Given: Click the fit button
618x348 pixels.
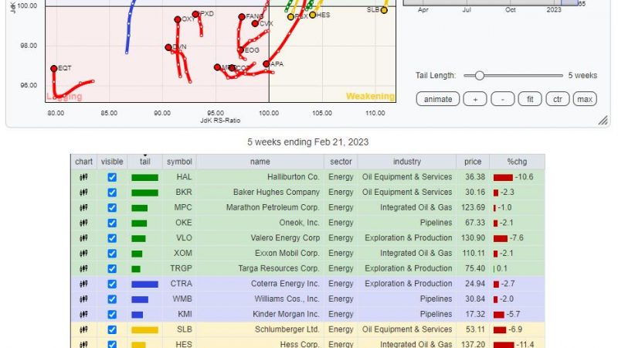Looking at the screenshot, I should coord(530,99).
